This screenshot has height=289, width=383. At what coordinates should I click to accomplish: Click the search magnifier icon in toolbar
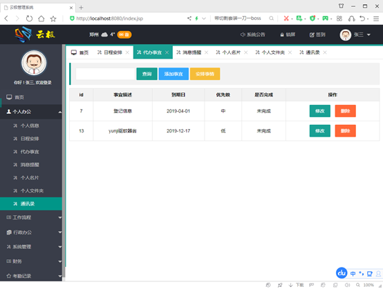[271, 18]
